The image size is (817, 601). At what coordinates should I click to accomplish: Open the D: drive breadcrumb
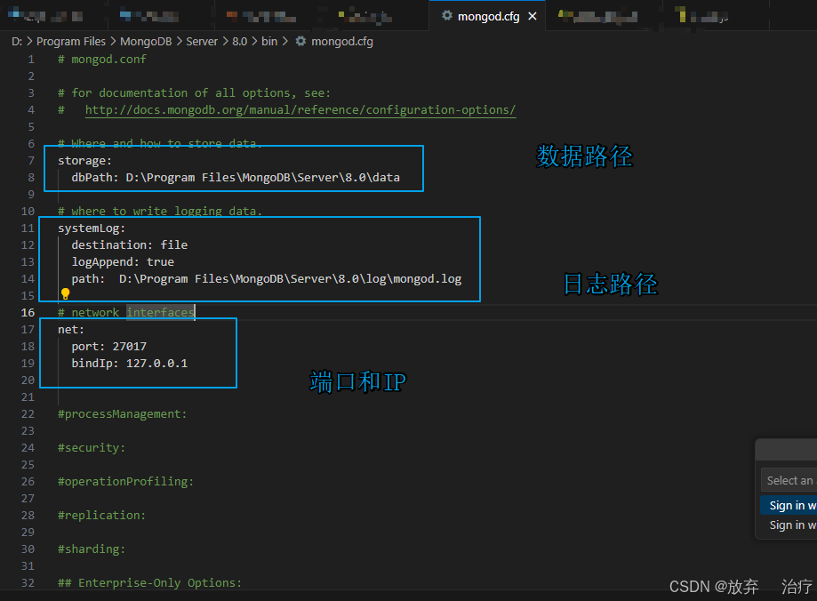[17, 41]
